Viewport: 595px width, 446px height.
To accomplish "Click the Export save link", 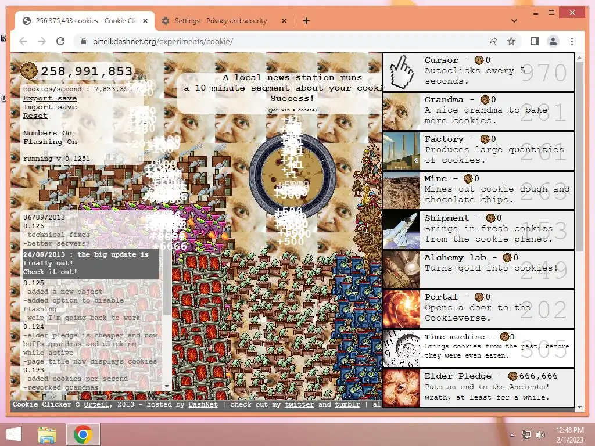I will [50, 98].
